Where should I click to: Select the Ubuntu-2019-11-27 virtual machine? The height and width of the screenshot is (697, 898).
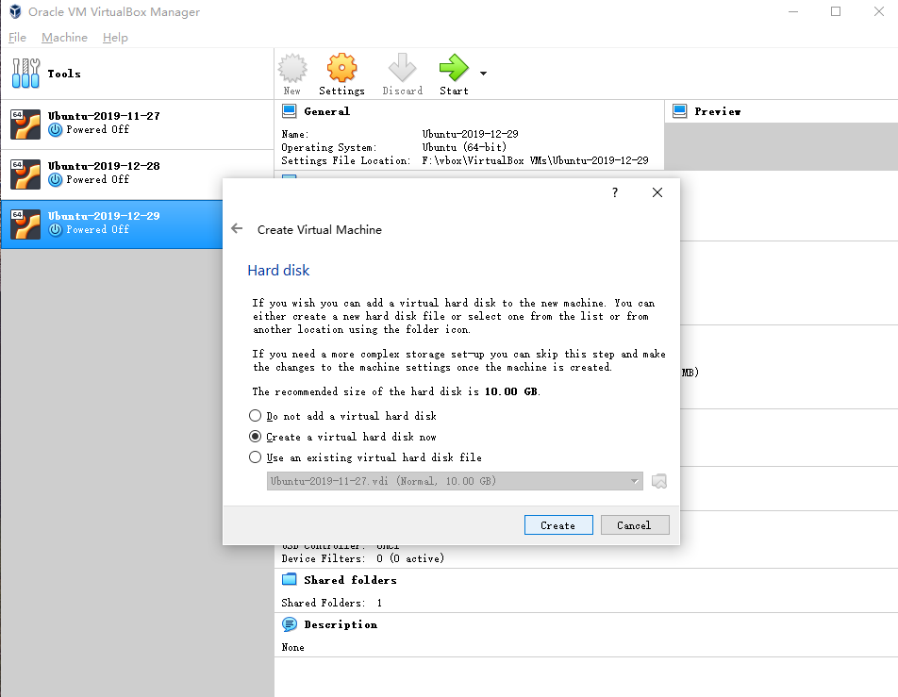pyautogui.click(x=138, y=124)
